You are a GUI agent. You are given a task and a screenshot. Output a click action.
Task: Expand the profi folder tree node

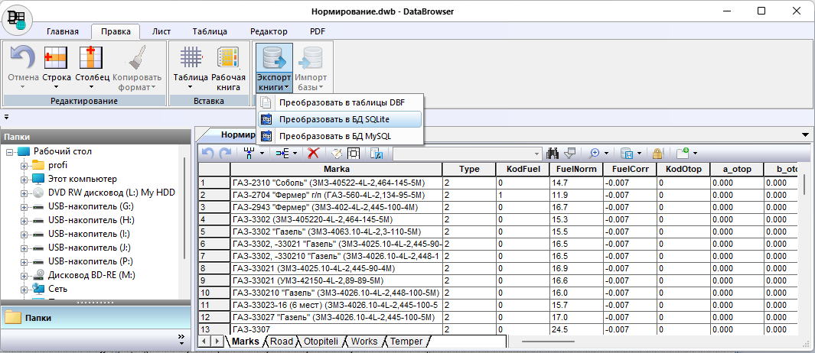coord(24,165)
